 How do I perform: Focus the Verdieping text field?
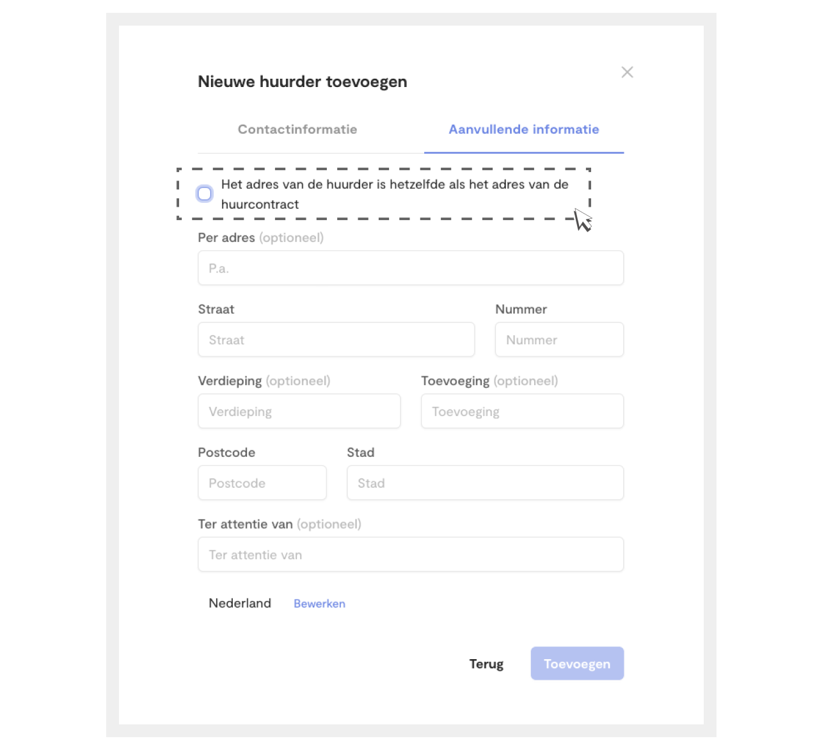pos(299,411)
